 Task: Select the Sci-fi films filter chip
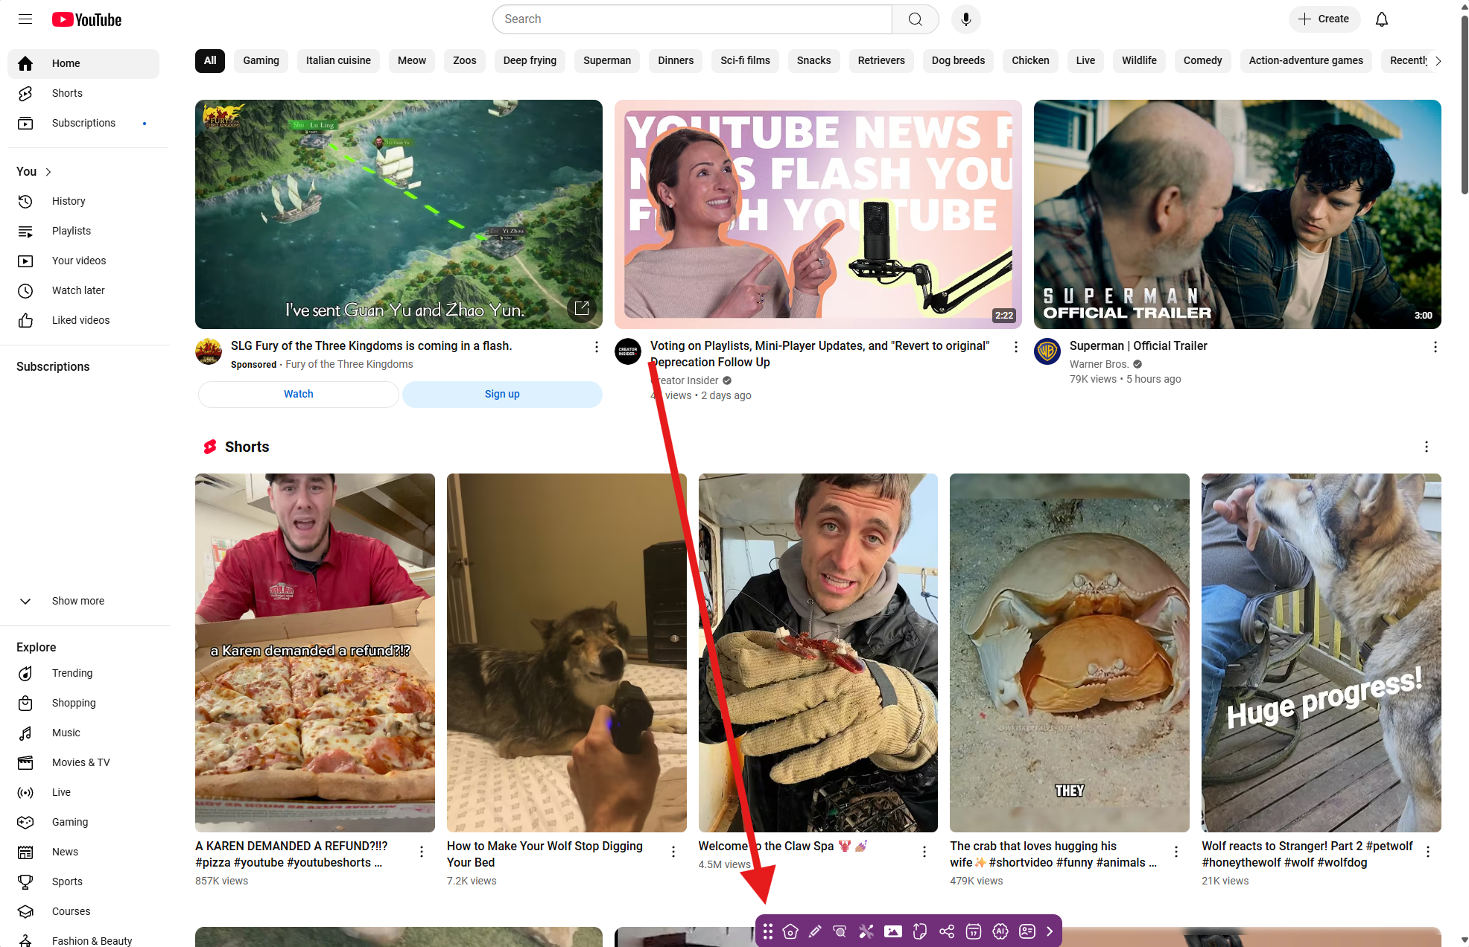coord(745,60)
